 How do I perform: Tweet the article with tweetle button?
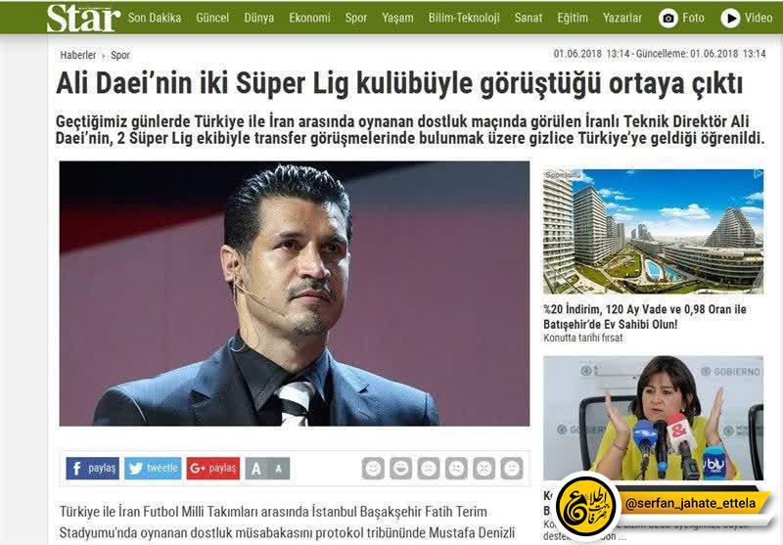[x=153, y=468]
